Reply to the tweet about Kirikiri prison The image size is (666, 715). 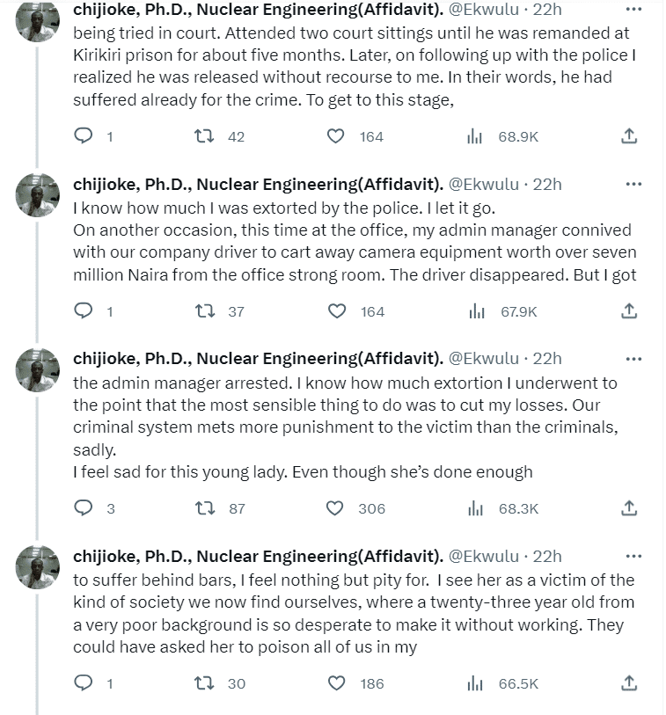[x=83, y=136]
